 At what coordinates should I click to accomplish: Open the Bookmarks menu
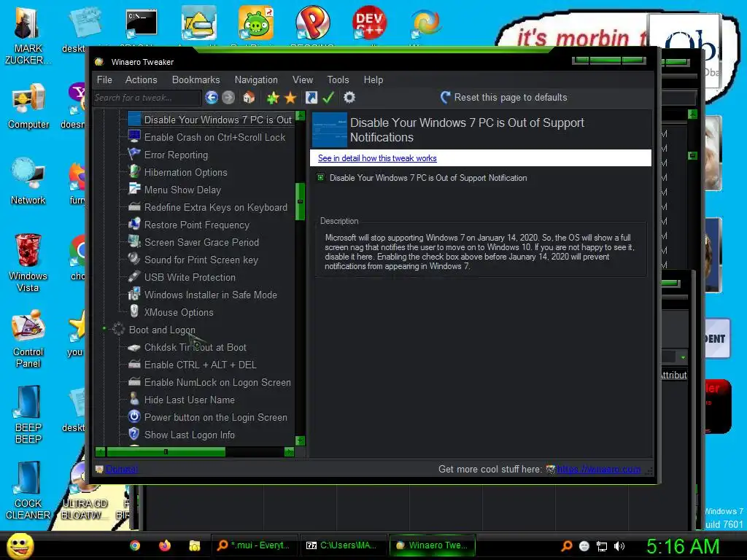click(196, 80)
